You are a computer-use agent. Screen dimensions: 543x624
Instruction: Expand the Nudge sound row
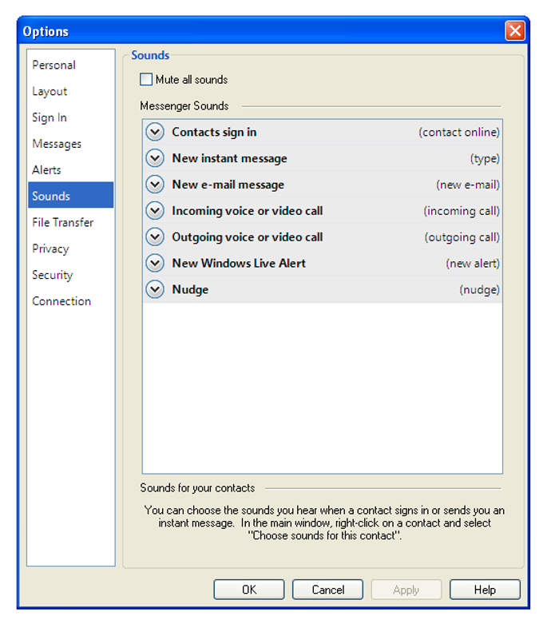(x=155, y=289)
